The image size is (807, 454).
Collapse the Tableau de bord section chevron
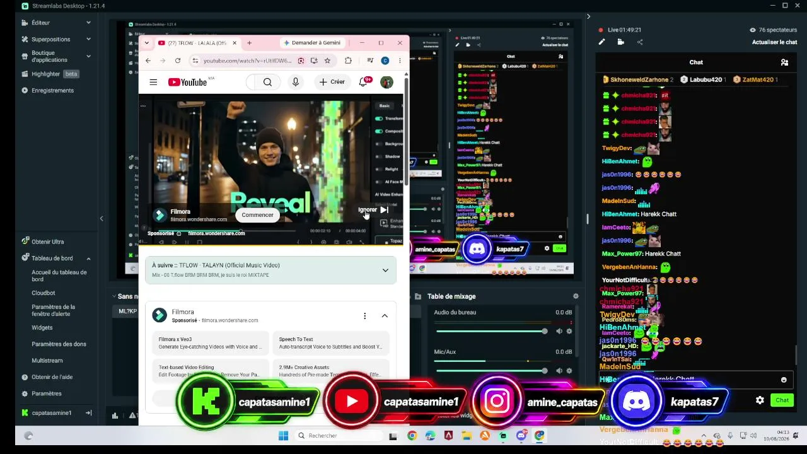pos(88,259)
